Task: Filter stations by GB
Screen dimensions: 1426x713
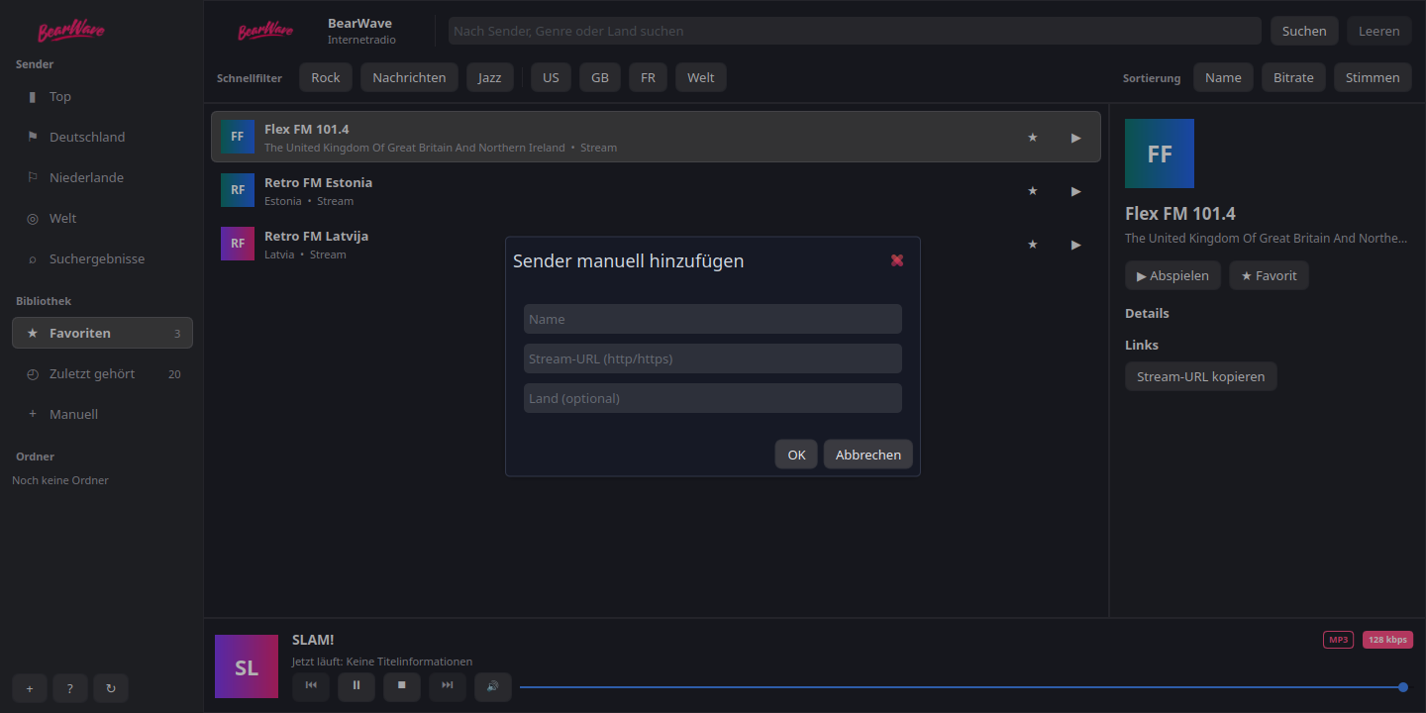Action: tap(600, 77)
